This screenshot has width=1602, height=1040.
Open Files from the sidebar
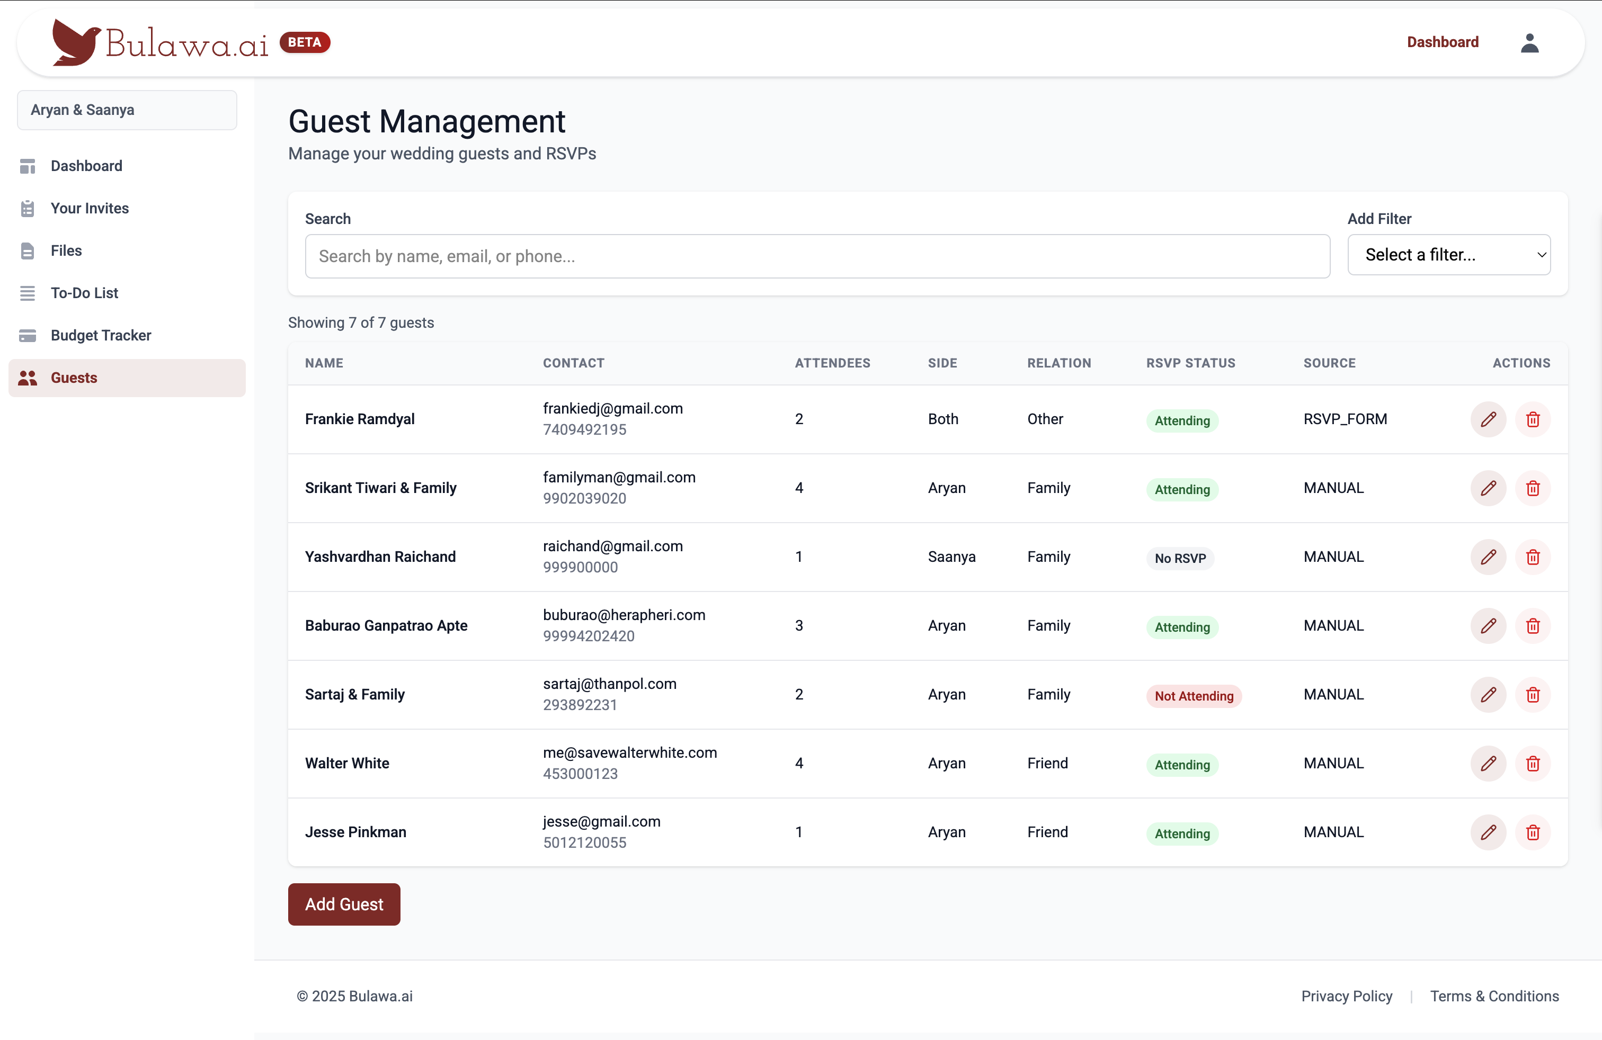tap(66, 251)
